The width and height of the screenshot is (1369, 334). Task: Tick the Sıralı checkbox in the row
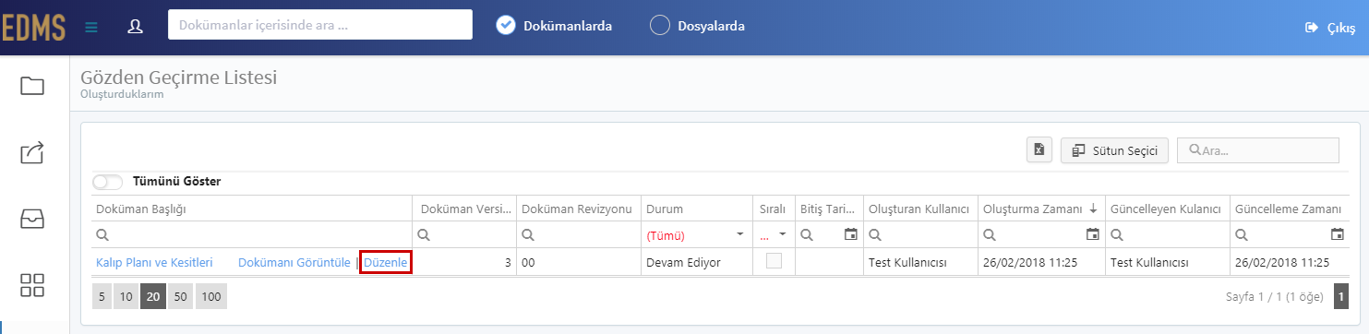(x=774, y=262)
